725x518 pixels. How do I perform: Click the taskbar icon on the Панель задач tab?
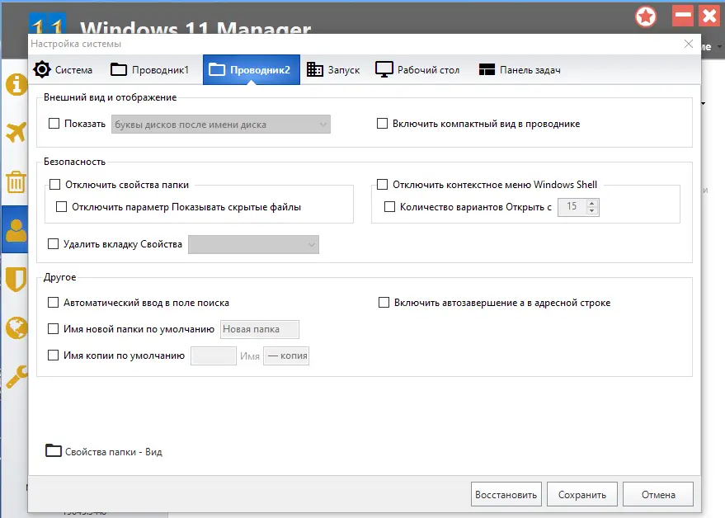(487, 69)
